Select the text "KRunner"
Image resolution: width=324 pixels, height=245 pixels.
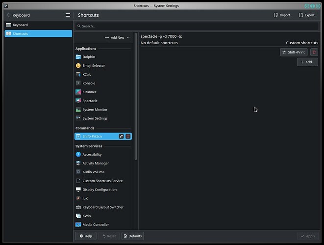[90, 92]
